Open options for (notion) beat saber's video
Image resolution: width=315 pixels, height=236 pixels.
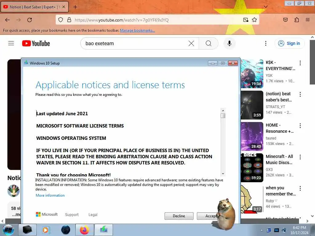300,94
